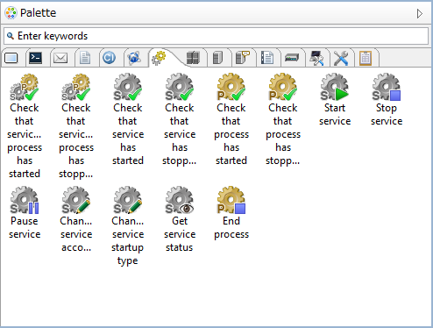The image size is (433, 328).
Task: Select the Stop service palette item
Action: pos(387,100)
